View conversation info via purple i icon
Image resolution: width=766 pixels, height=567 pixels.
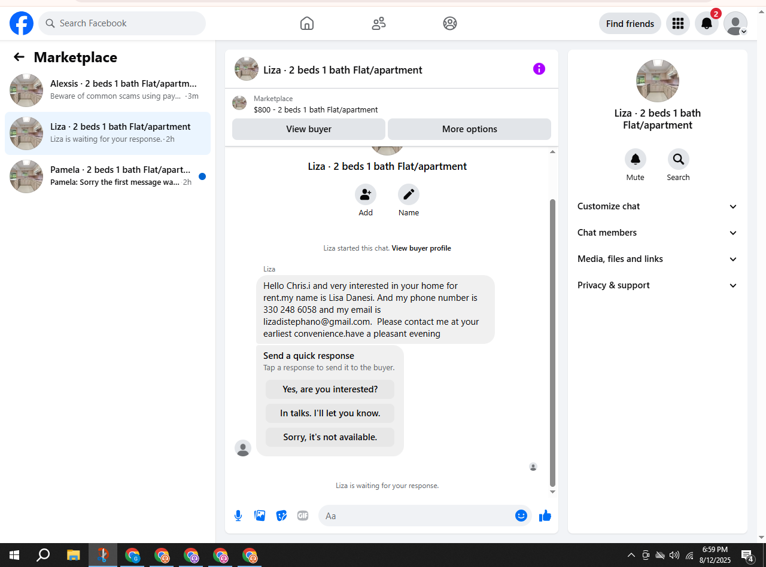(539, 69)
